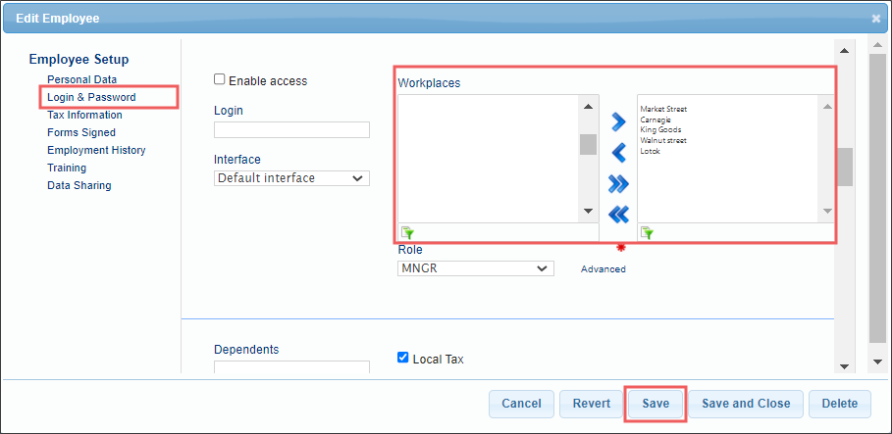Move all workplaces left with double arrow
892x434 pixels.
point(618,215)
